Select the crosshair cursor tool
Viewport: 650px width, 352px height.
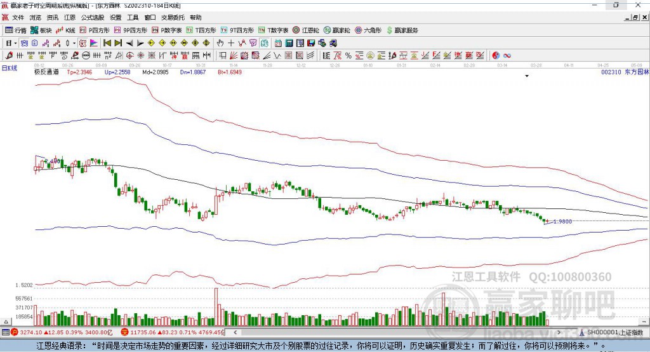pos(231,43)
